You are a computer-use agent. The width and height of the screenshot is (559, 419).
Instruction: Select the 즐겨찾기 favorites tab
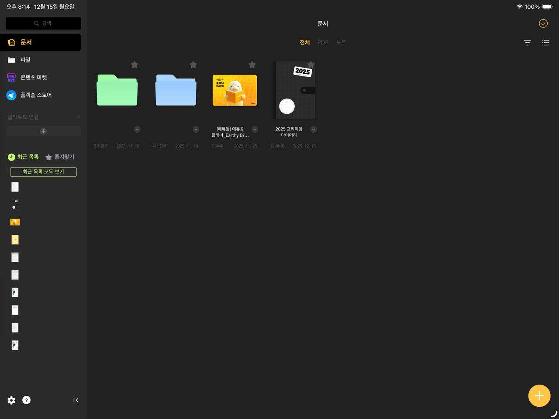coord(60,157)
